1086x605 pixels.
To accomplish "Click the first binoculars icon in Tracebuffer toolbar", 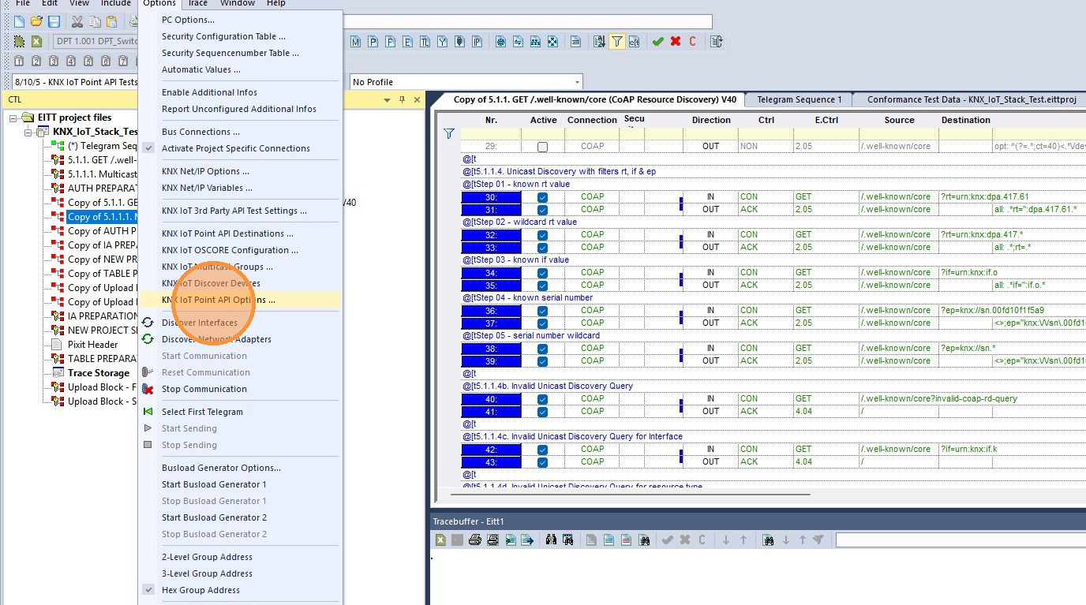I will (551, 540).
